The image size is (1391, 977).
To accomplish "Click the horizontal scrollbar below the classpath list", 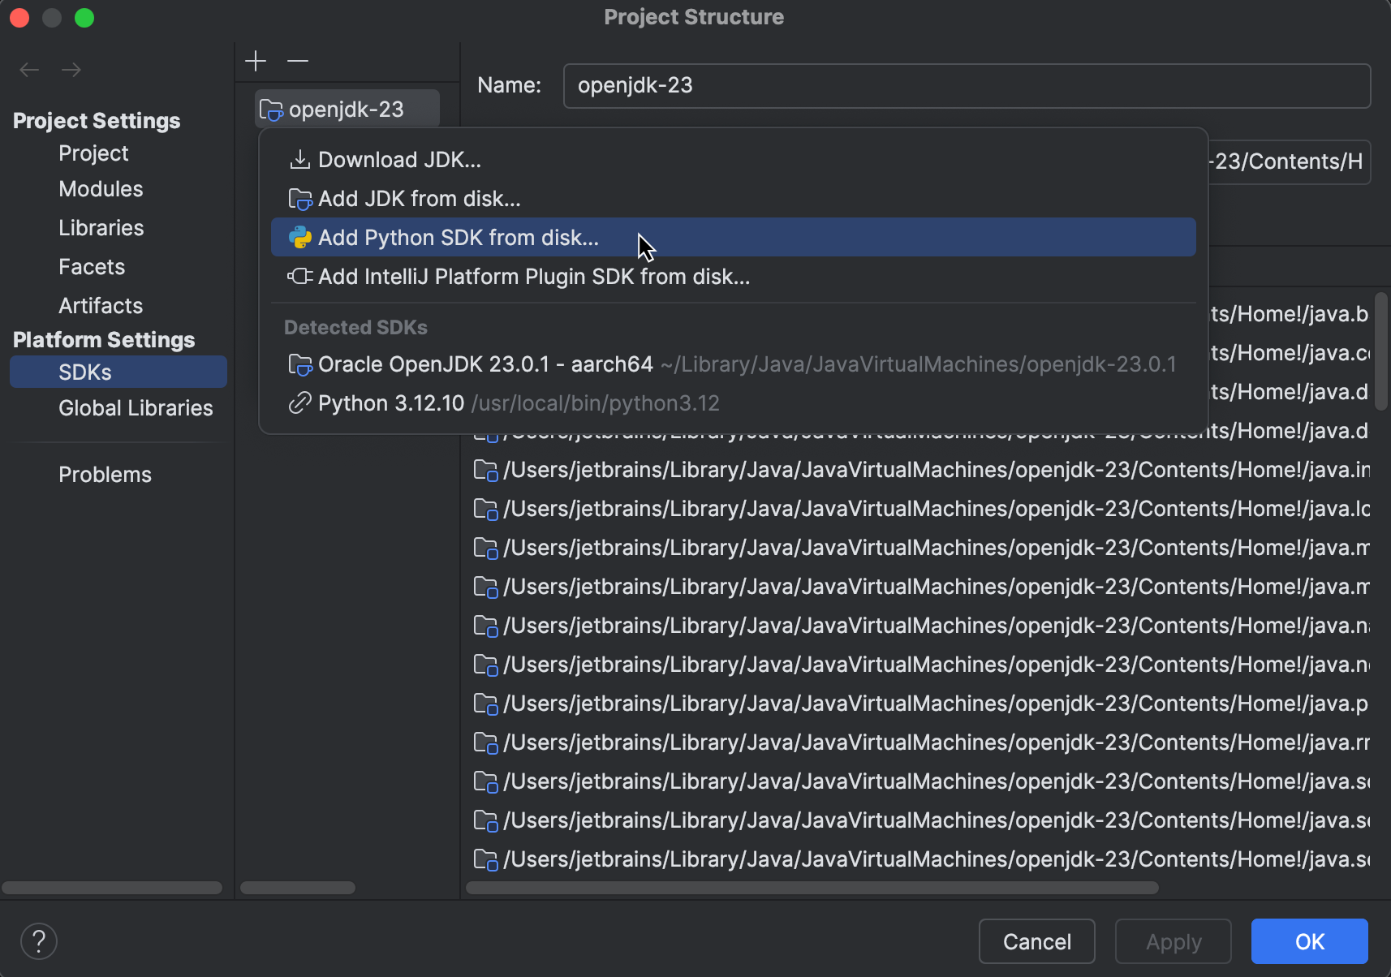I will click(x=812, y=886).
